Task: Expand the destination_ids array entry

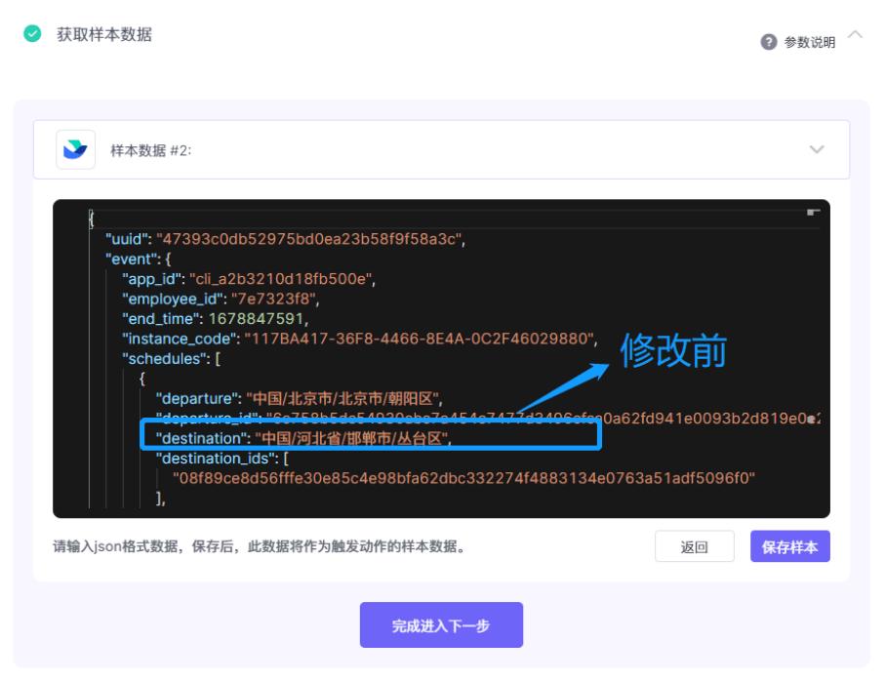Action: pos(215,456)
